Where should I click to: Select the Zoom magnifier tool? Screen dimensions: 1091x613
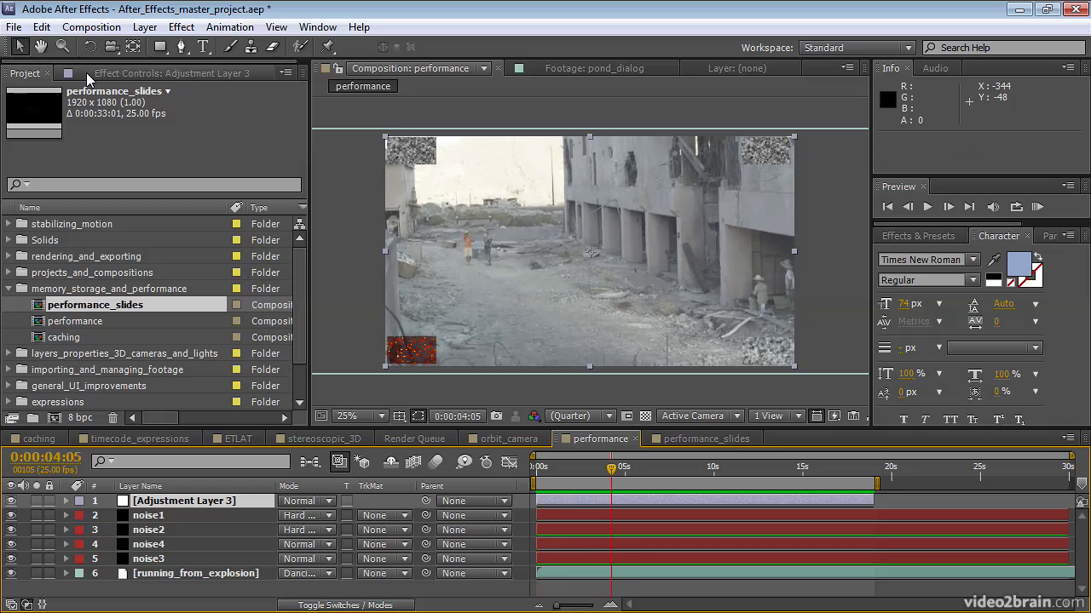62,47
